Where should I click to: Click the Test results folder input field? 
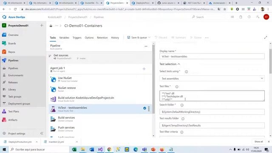(212, 125)
